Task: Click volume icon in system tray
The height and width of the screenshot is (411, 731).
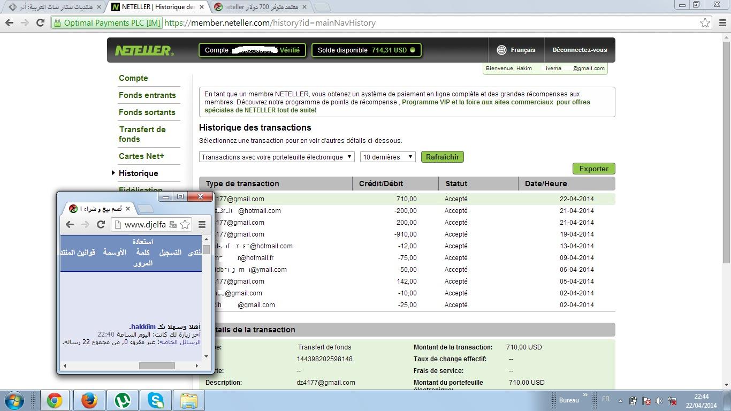Action: click(659, 400)
